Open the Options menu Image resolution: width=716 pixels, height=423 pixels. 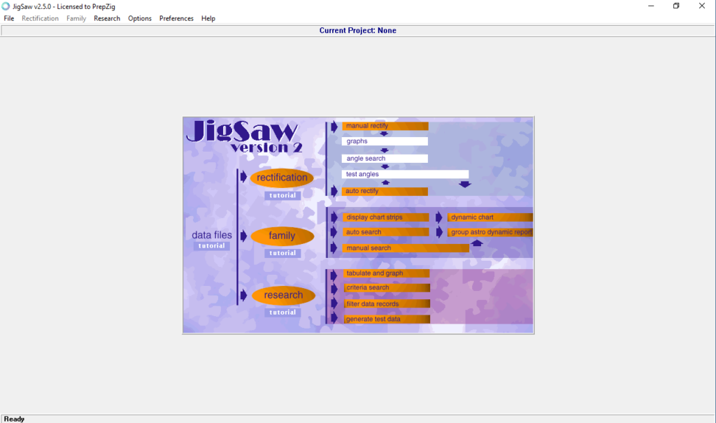(140, 18)
